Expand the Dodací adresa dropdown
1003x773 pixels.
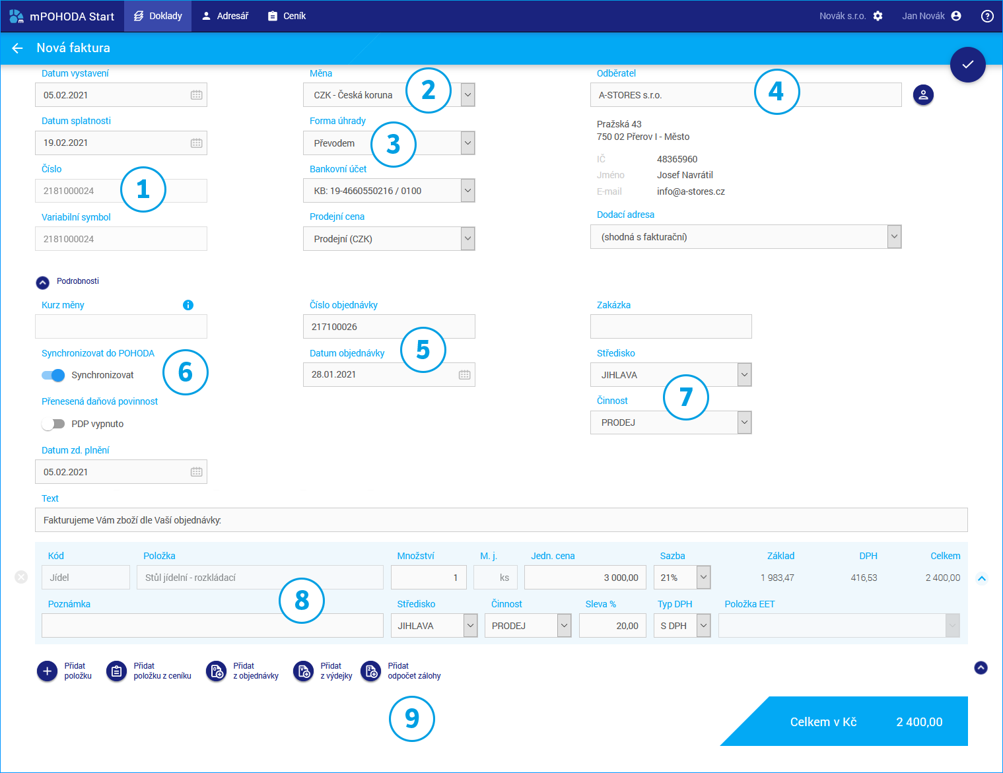pos(894,236)
